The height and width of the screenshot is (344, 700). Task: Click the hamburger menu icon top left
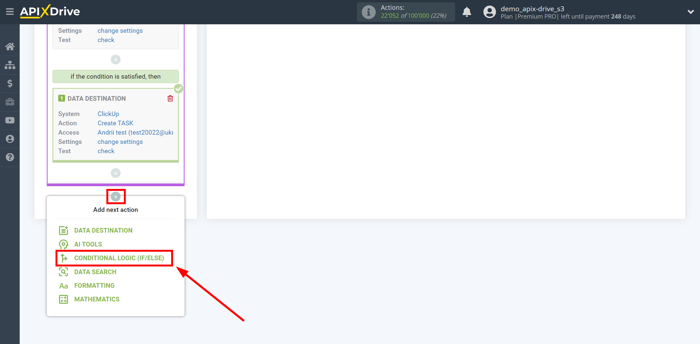click(10, 11)
